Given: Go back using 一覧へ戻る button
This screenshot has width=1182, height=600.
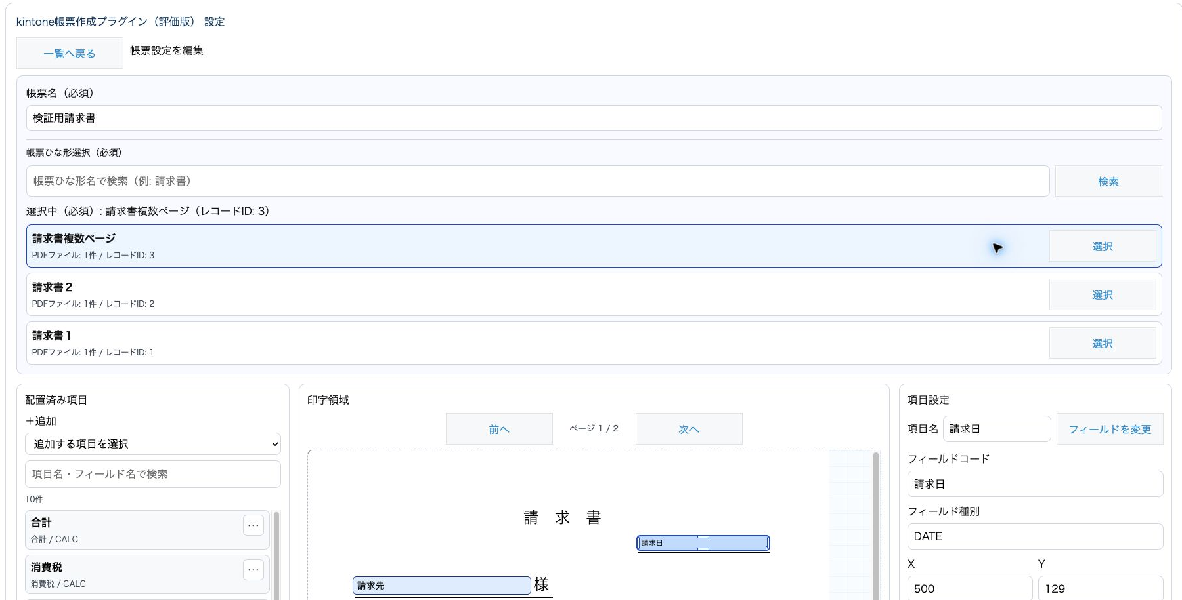Looking at the screenshot, I should click(x=70, y=53).
